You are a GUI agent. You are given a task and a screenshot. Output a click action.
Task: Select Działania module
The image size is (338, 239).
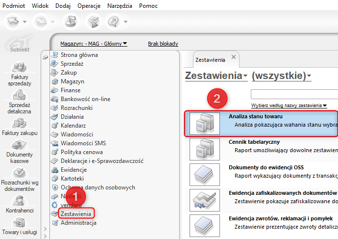point(72,117)
